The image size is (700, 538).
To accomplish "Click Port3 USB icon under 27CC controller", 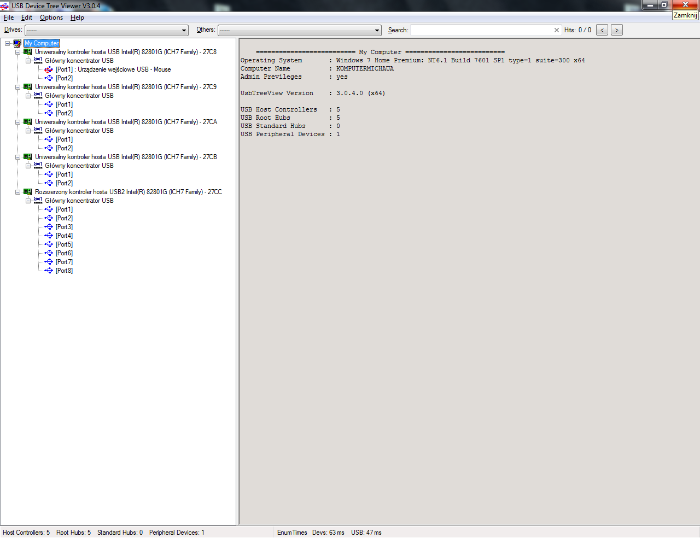I will (x=49, y=227).
